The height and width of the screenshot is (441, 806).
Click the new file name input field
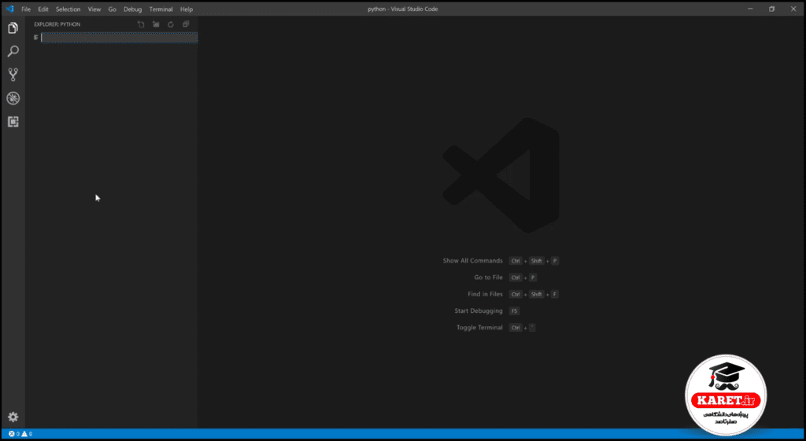point(120,38)
